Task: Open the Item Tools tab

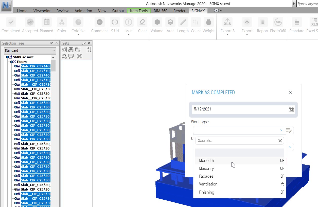Action: (139, 11)
